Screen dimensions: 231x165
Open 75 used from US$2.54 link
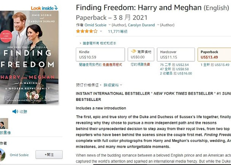[x=174, y=65]
